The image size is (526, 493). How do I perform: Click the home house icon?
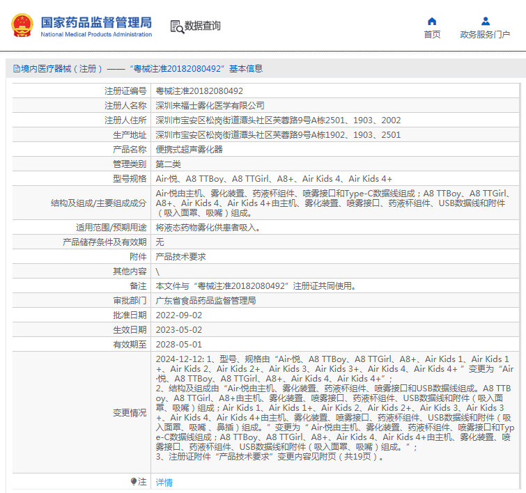tap(432, 22)
